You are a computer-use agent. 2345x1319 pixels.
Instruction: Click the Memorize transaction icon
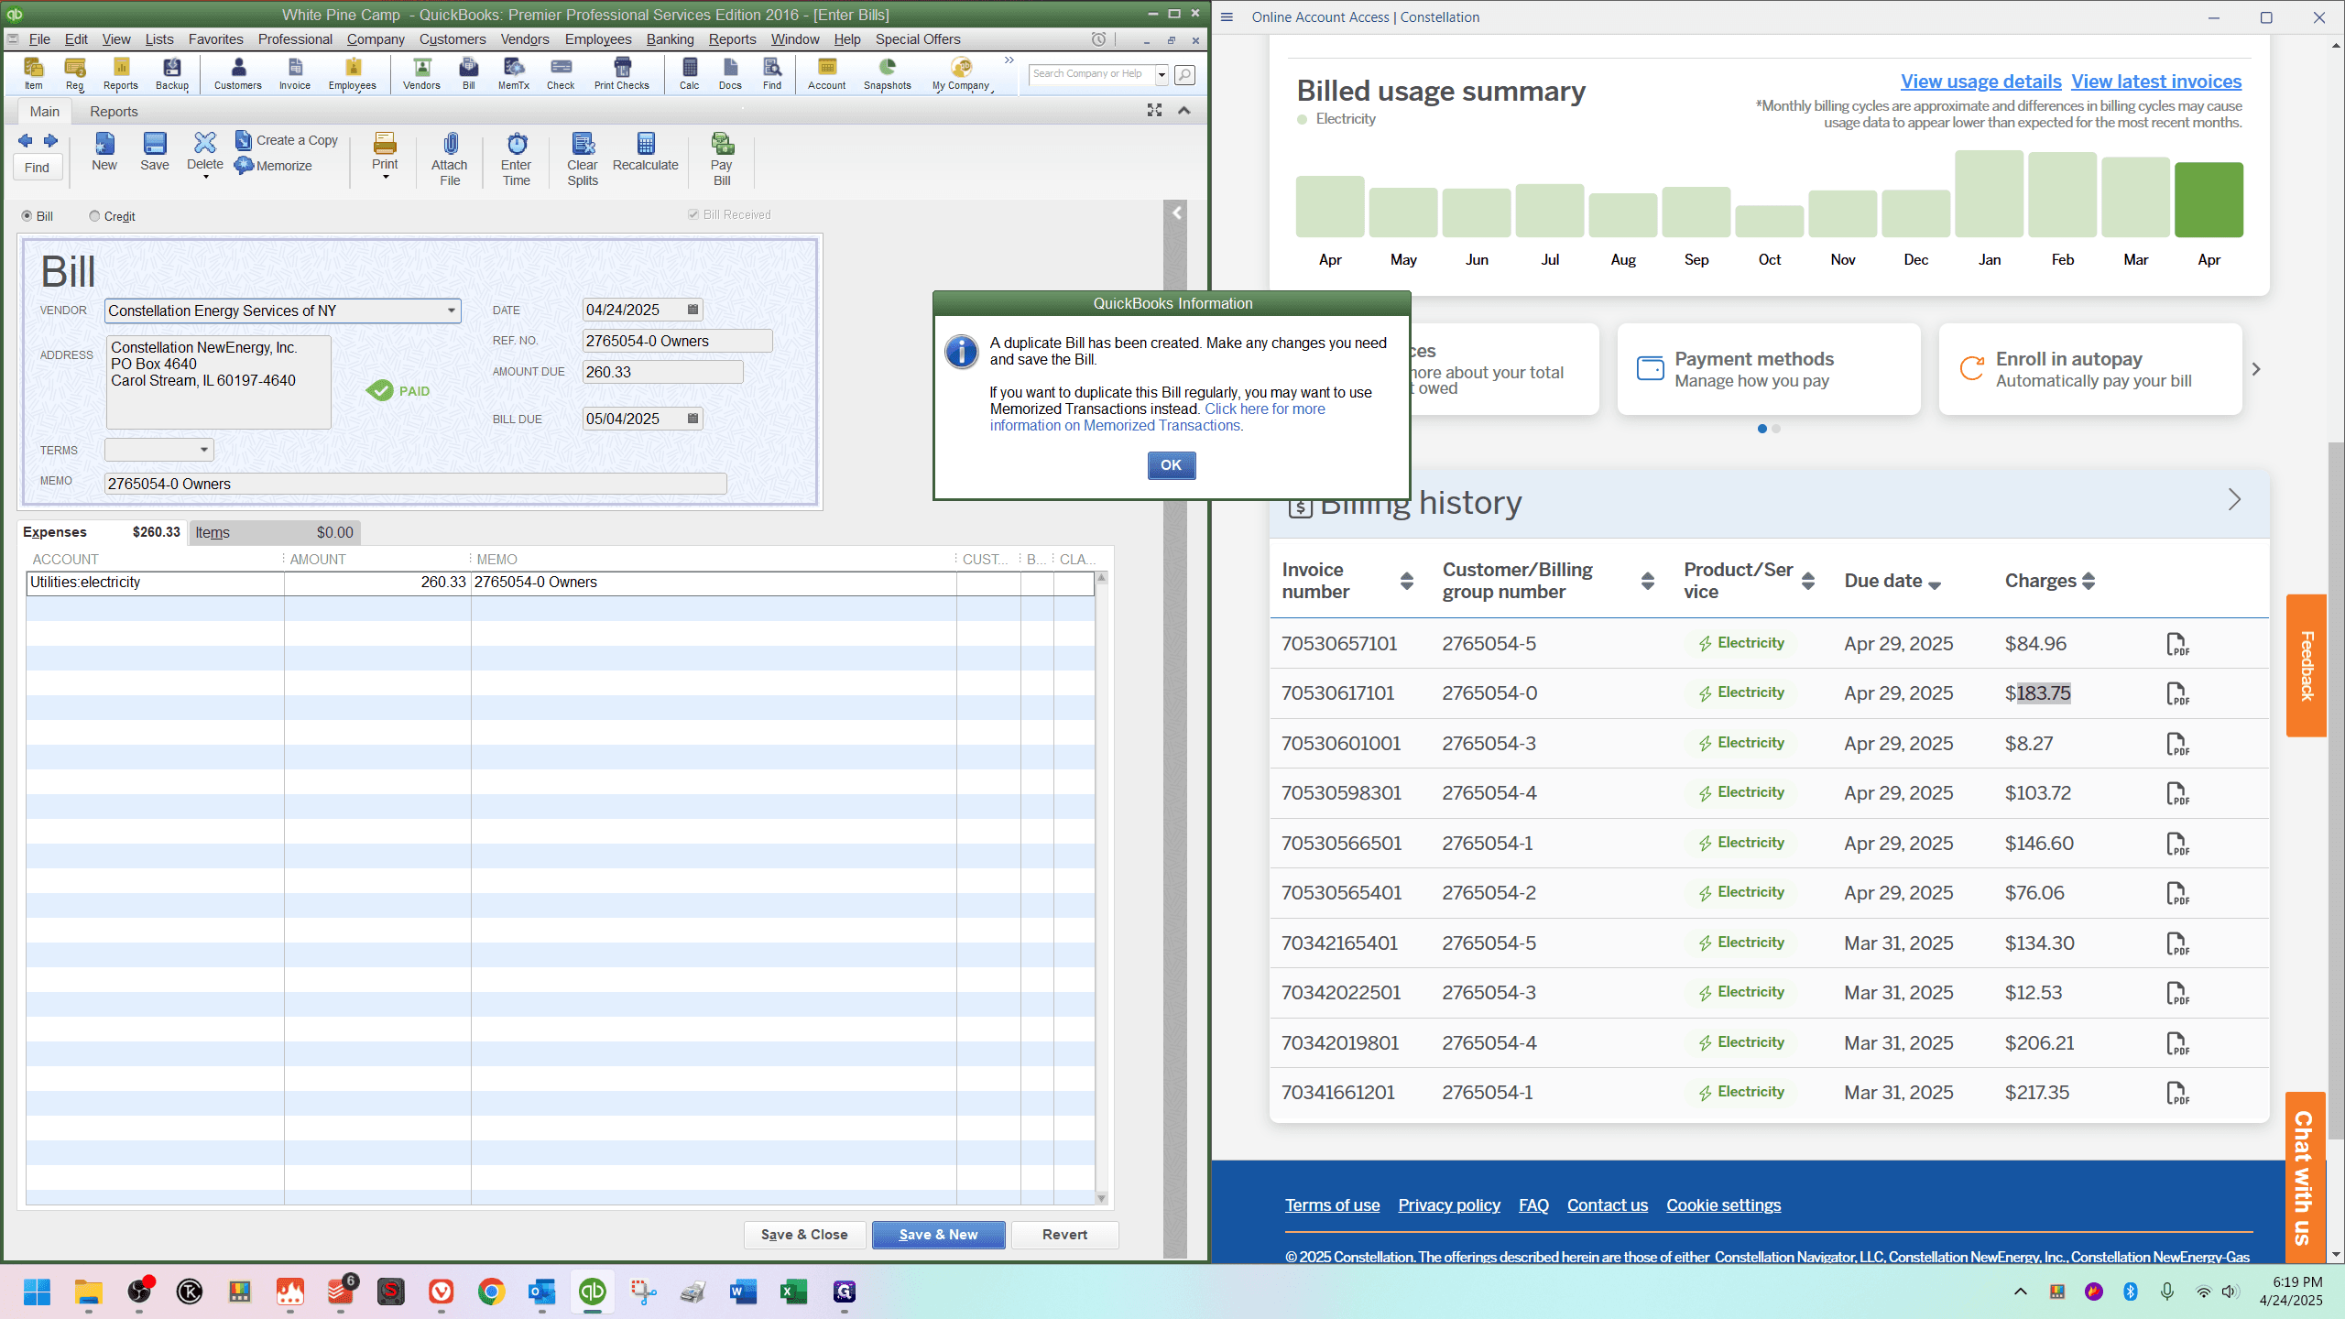click(274, 166)
